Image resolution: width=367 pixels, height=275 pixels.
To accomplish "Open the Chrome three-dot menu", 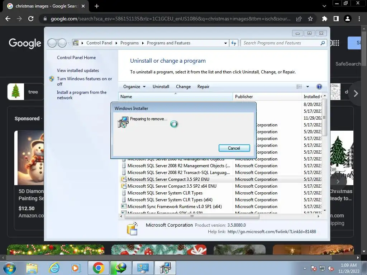I will click(359, 19).
